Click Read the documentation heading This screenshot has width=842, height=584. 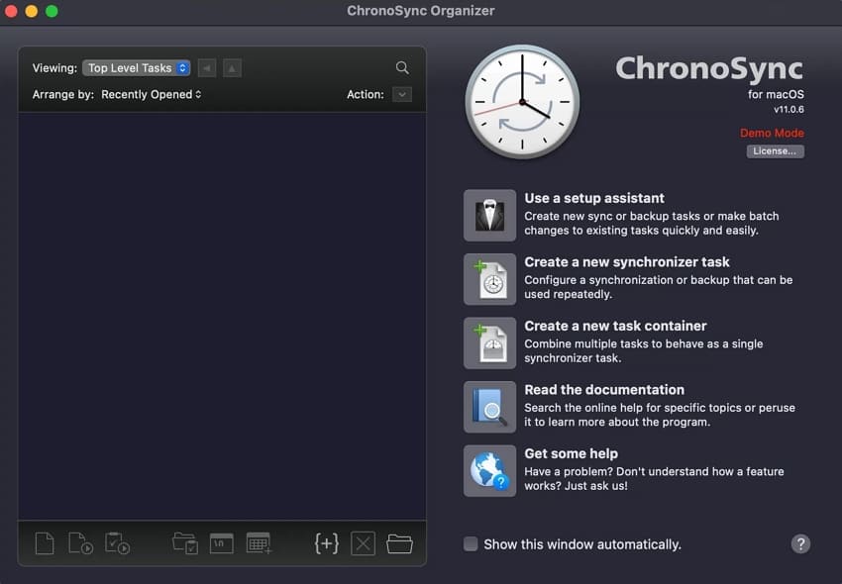pyautogui.click(x=604, y=390)
